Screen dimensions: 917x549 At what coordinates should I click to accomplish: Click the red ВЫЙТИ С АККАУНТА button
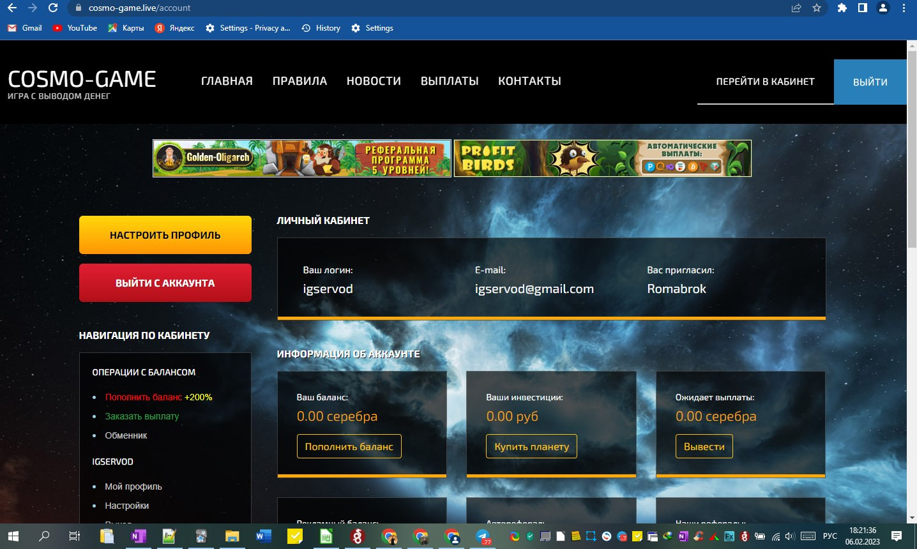click(x=165, y=283)
